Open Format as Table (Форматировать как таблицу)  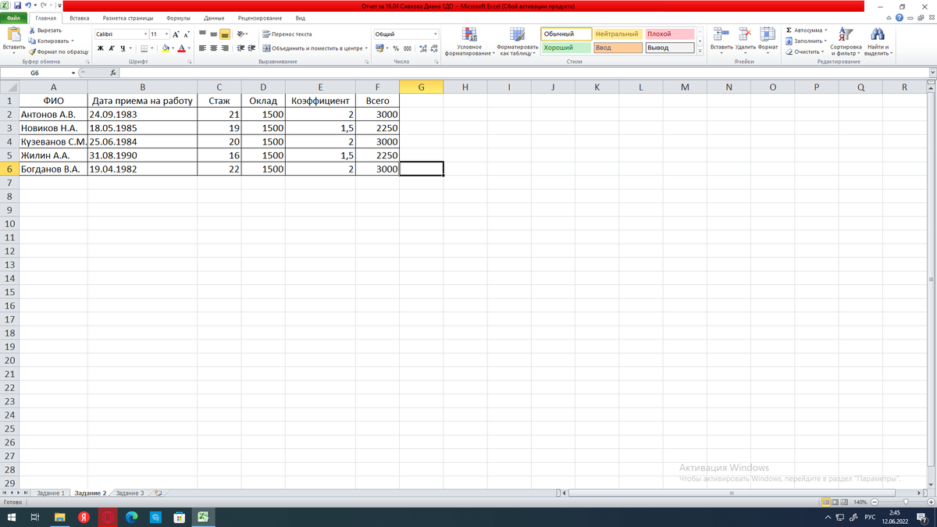coord(517,42)
